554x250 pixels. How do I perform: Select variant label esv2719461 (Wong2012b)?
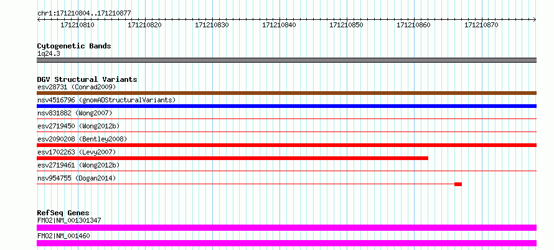[78, 165]
